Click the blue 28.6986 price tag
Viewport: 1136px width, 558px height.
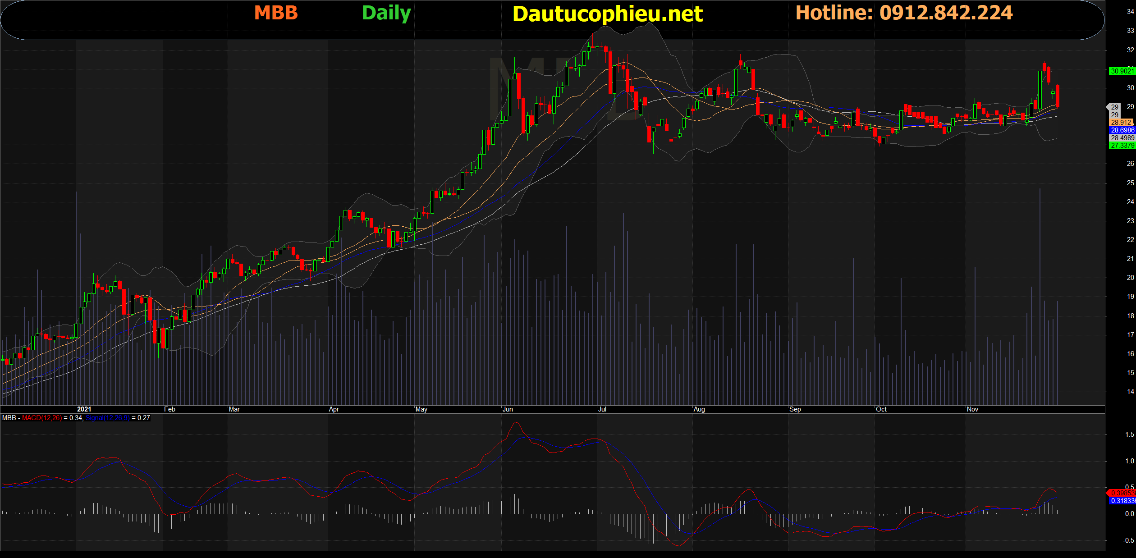[x=1122, y=130]
